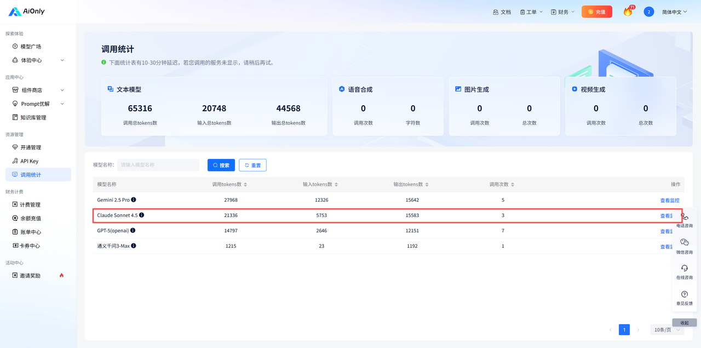Click info icon next to Claude Sonnet 4.5
Image resolution: width=701 pixels, height=348 pixels.
(x=142, y=215)
